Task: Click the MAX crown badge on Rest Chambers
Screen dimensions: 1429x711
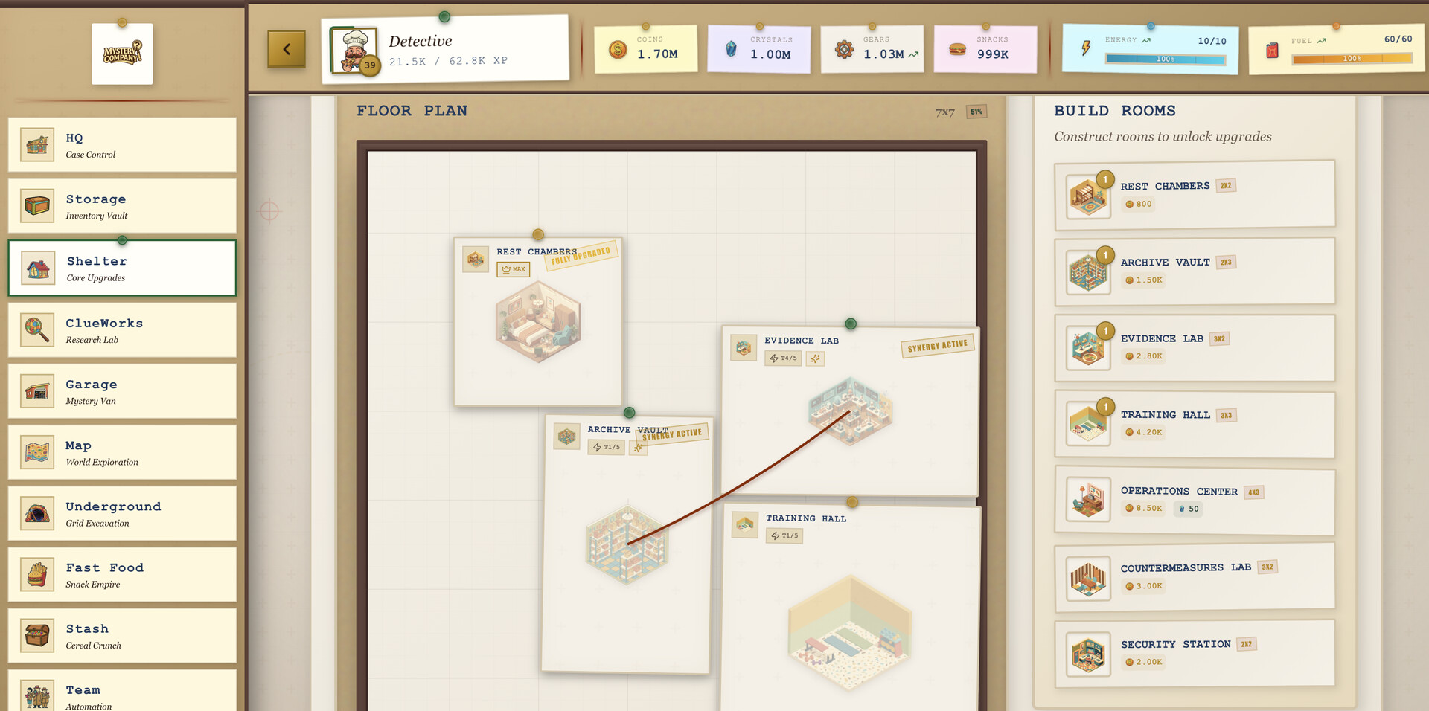Action: click(x=513, y=269)
